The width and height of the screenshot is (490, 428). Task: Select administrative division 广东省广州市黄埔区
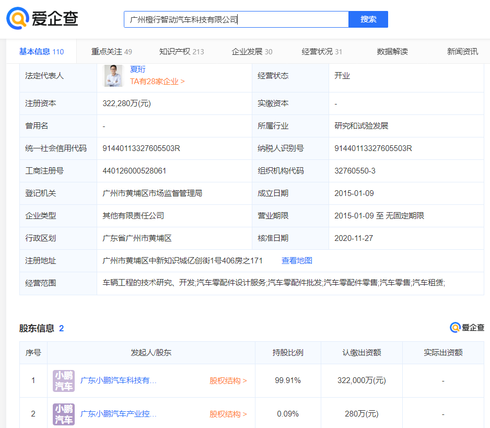[x=137, y=238]
